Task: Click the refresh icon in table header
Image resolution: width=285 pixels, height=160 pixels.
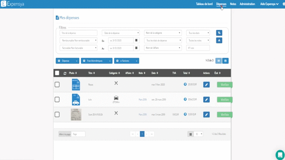Action: pyautogui.click(x=65, y=73)
